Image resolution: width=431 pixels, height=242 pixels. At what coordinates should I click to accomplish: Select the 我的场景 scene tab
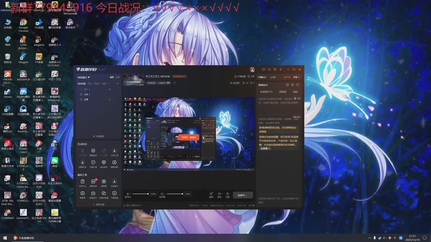coord(81,84)
